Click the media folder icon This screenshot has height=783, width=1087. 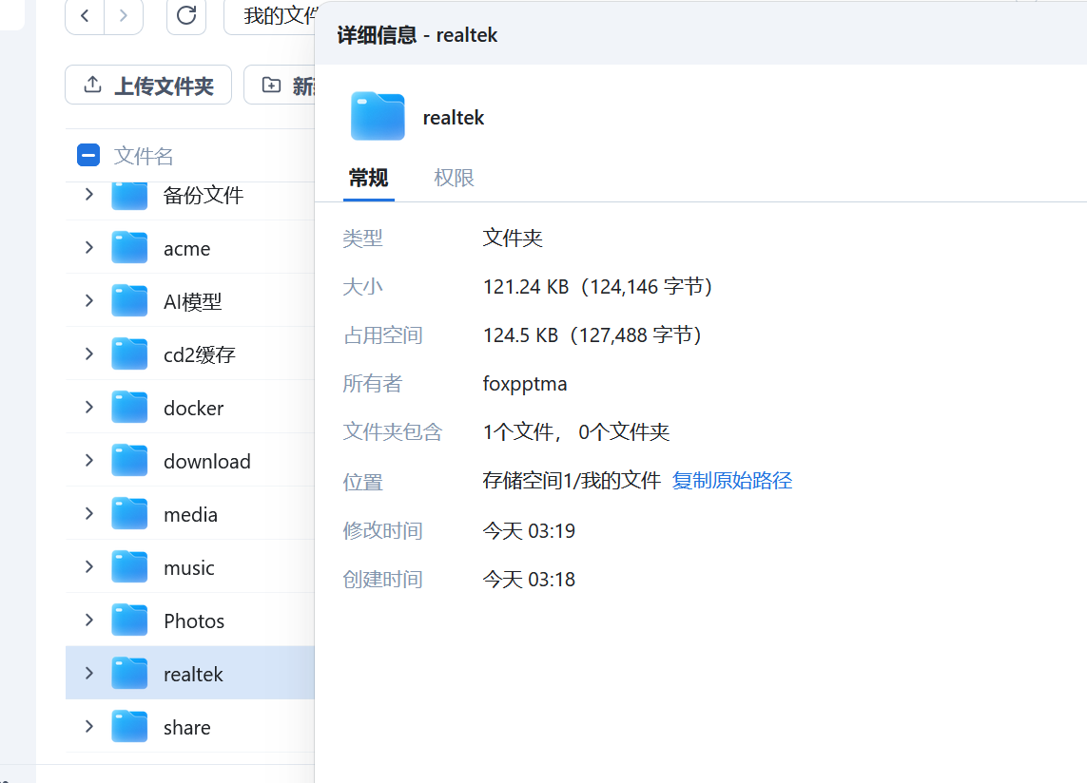tap(129, 513)
